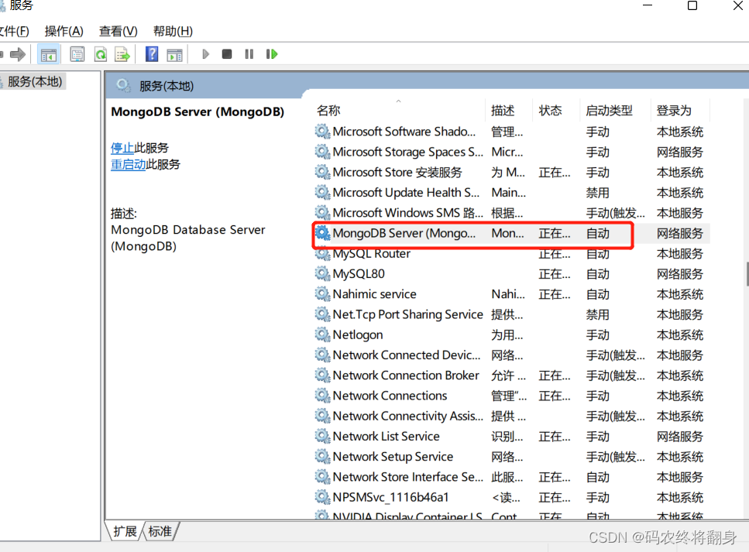Switch to the 扩展 tab
This screenshot has width=749, height=552.
[125, 531]
